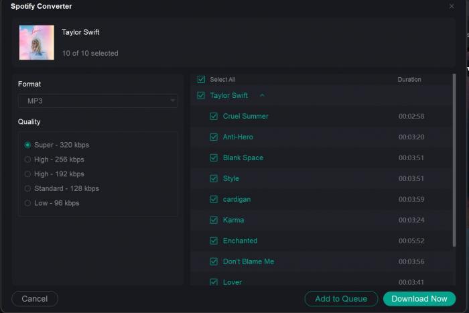Toggle the cardigan track checkbox
The image size is (469, 313).
[214, 199]
